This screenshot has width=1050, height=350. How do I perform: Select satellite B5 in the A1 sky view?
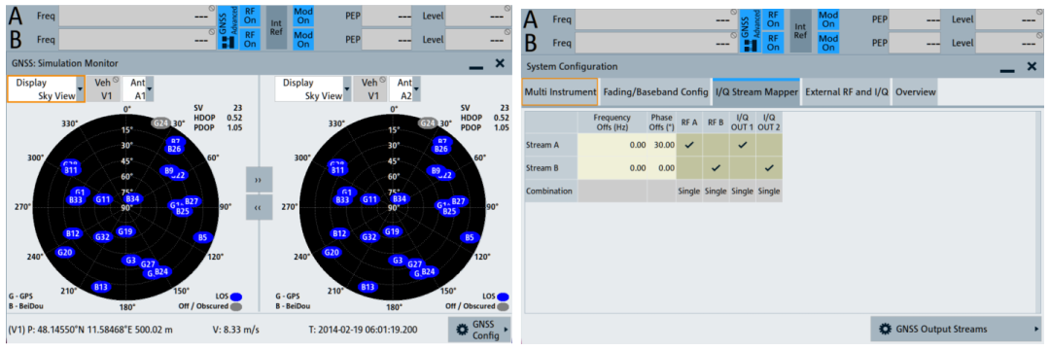tap(202, 237)
